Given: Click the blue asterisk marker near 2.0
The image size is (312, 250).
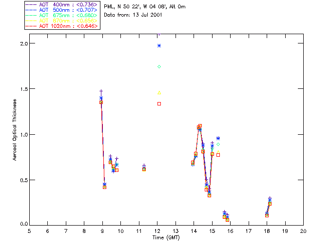Looking at the screenshot, I should pyautogui.click(x=159, y=45).
